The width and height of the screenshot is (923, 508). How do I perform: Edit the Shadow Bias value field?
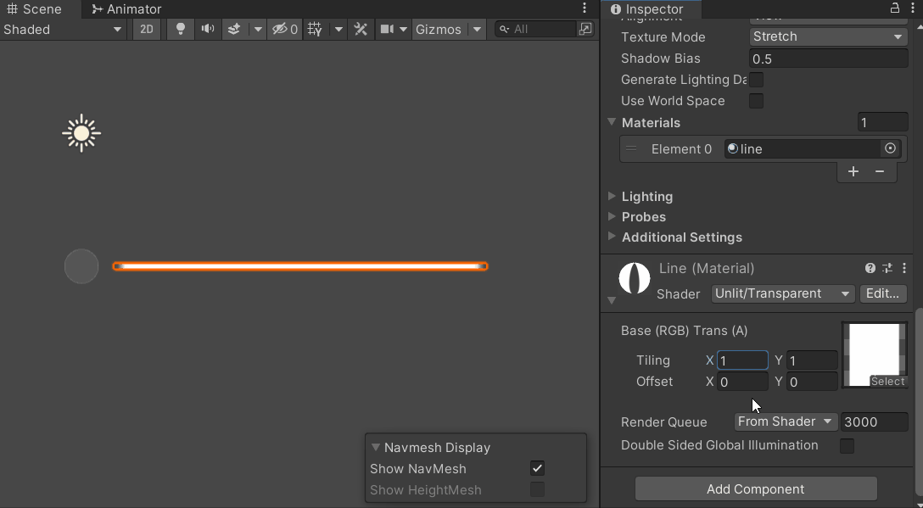click(828, 59)
